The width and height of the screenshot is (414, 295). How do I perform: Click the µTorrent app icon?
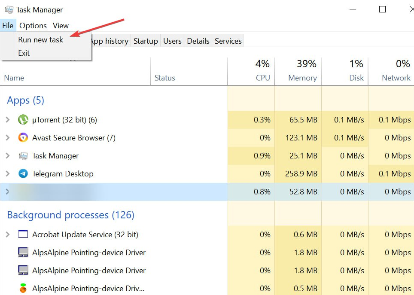pyautogui.click(x=23, y=120)
